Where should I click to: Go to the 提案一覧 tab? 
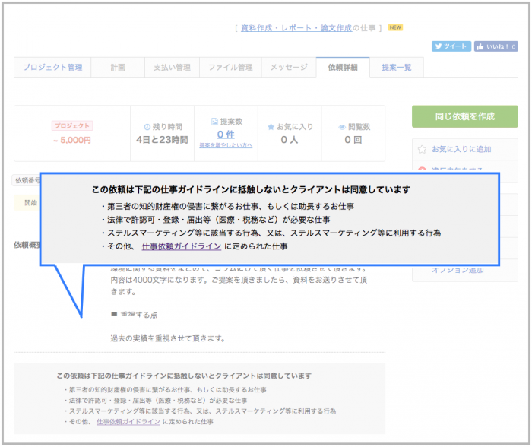click(397, 68)
